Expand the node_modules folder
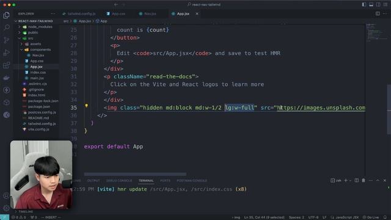The height and width of the screenshot is (220, 391). [19, 27]
